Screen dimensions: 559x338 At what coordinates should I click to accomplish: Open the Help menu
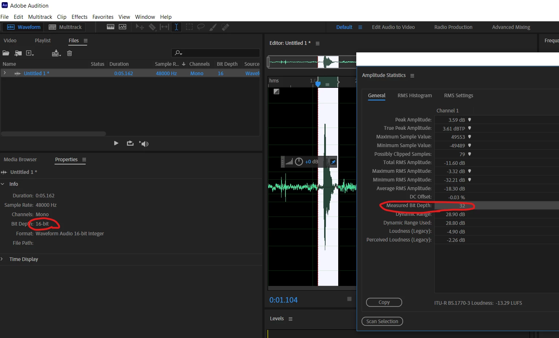pyautogui.click(x=166, y=17)
